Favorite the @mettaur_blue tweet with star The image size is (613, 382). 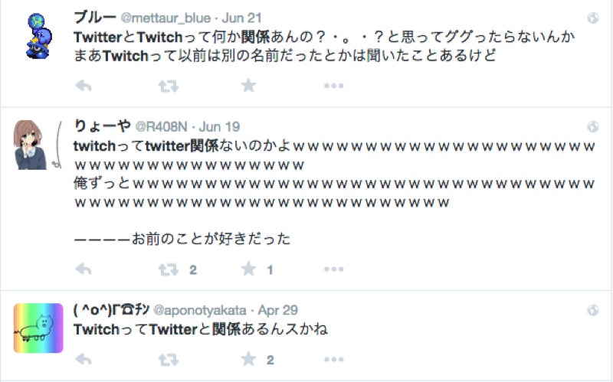tap(248, 85)
